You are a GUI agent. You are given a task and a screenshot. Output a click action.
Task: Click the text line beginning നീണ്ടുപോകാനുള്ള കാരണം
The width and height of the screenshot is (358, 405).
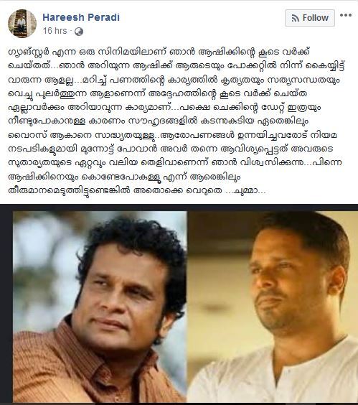click(x=159, y=121)
